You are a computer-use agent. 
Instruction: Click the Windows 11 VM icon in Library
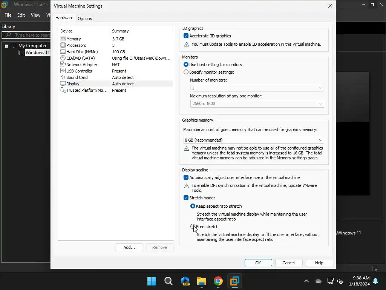(x=21, y=52)
